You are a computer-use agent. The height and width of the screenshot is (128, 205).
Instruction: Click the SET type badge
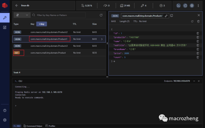click(17, 53)
